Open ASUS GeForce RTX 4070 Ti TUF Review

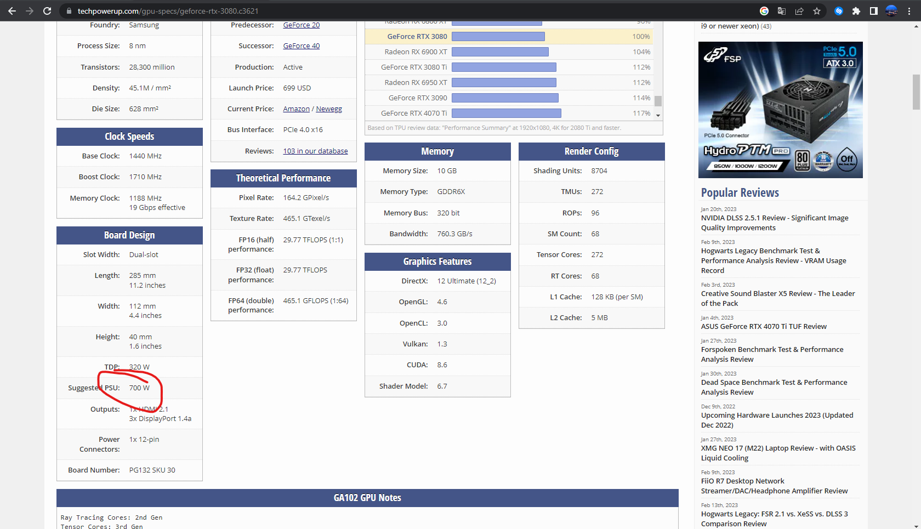(764, 327)
